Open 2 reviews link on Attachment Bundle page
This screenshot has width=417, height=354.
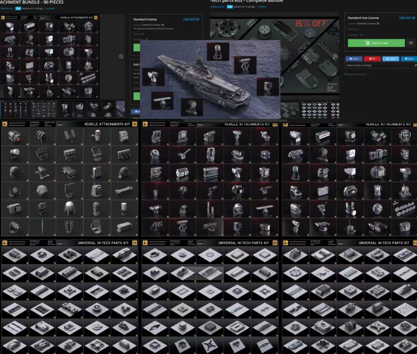[49, 8]
